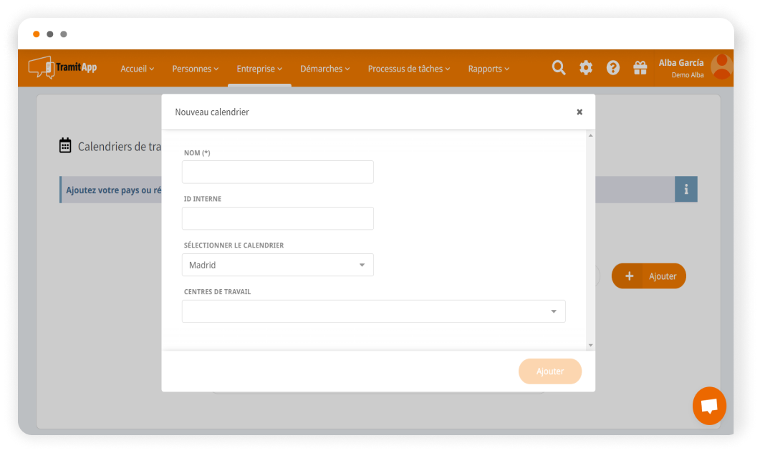The width and height of the screenshot is (760, 453).
Task: Open the Entreprise menu
Action: tap(259, 69)
